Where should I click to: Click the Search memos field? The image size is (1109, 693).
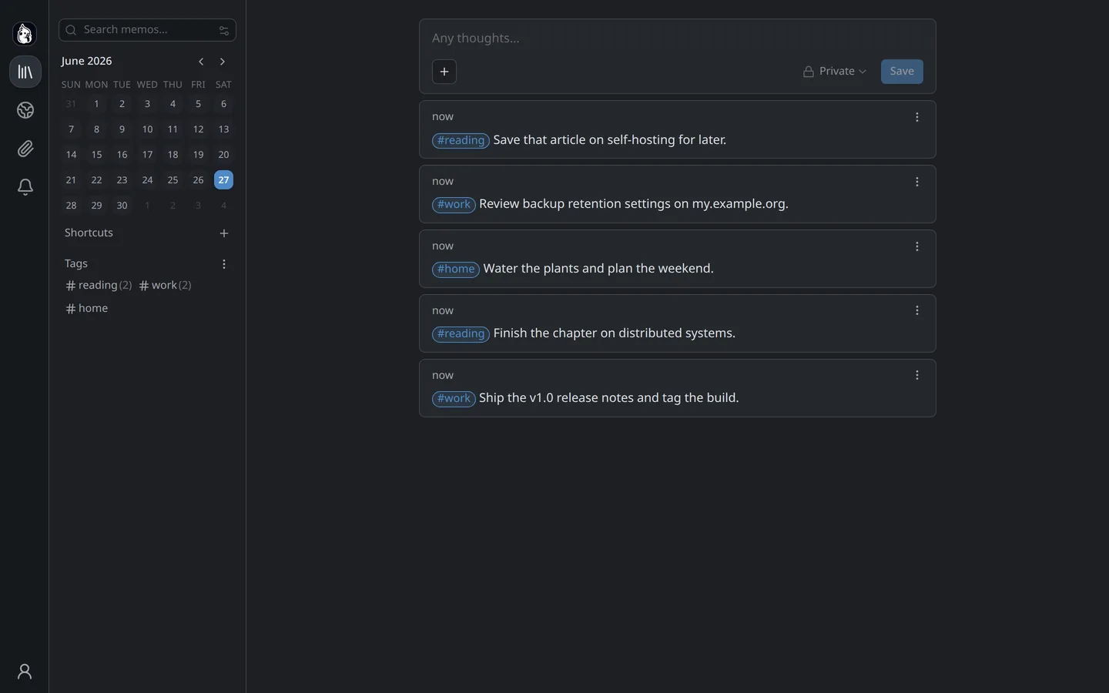tap(147, 30)
